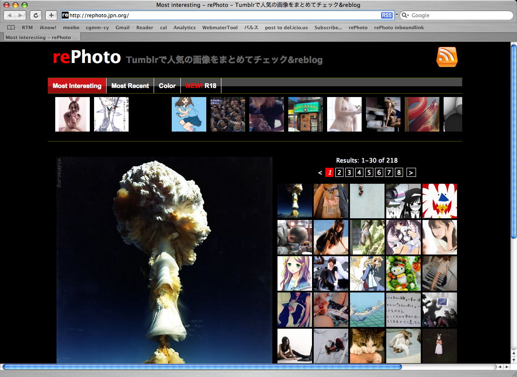Open the cgmm-cy bookmark
517x377 pixels.
pyautogui.click(x=97, y=28)
